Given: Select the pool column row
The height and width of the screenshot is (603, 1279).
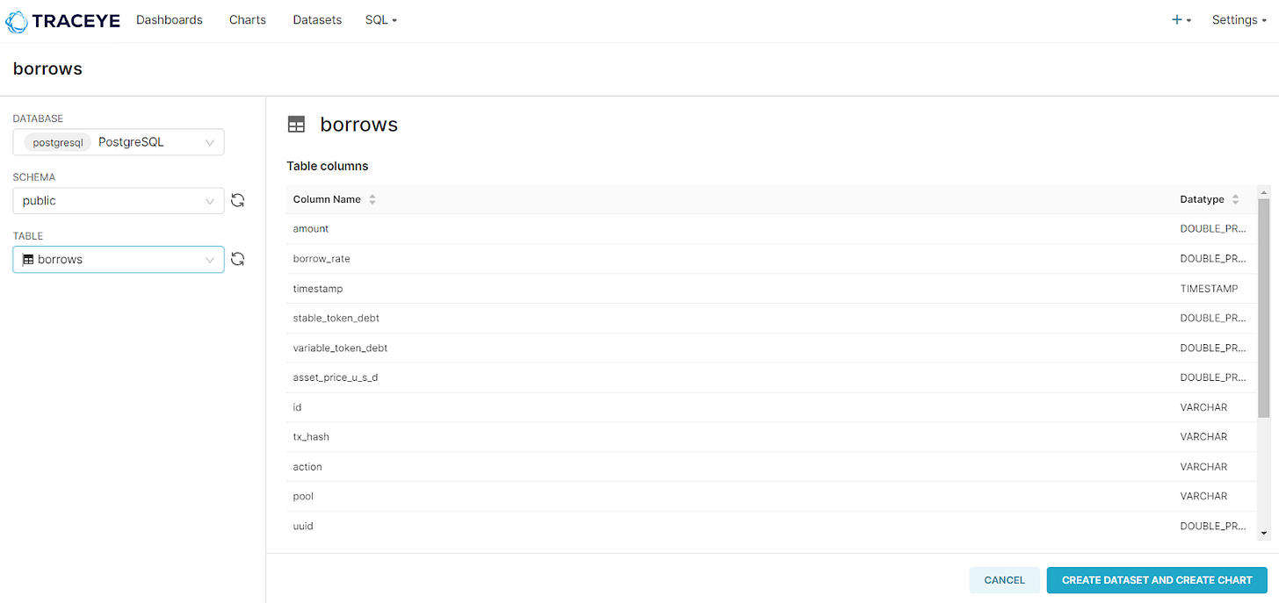Looking at the screenshot, I should [x=772, y=497].
